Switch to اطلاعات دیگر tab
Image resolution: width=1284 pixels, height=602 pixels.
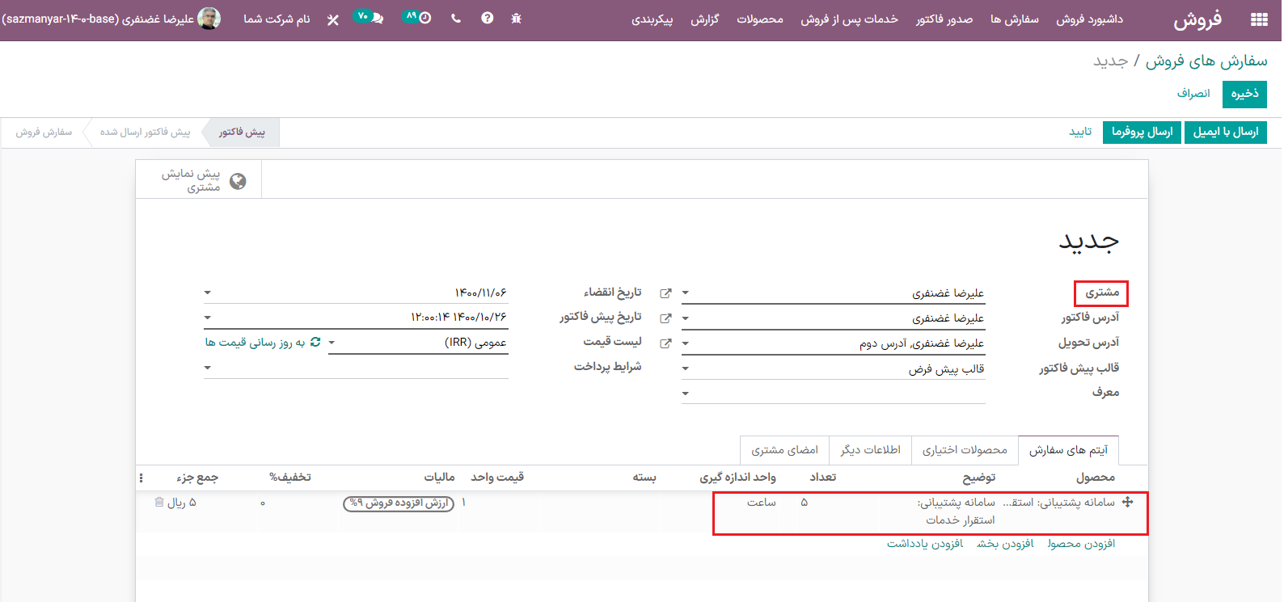click(x=871, y=450)
